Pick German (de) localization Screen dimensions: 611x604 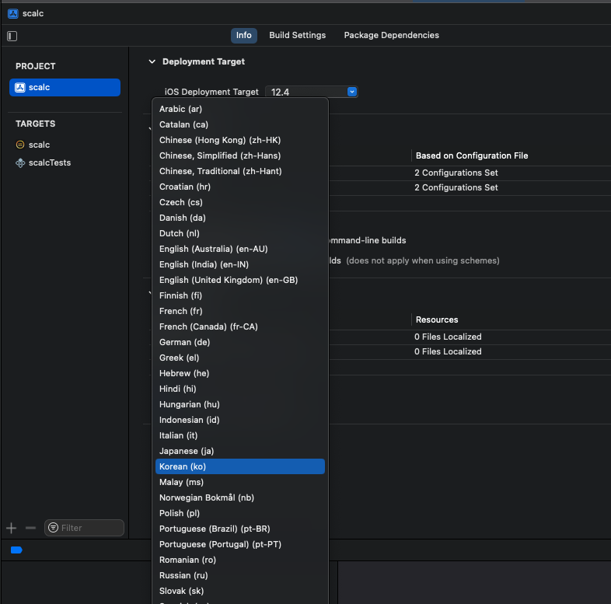pos(240,343)
